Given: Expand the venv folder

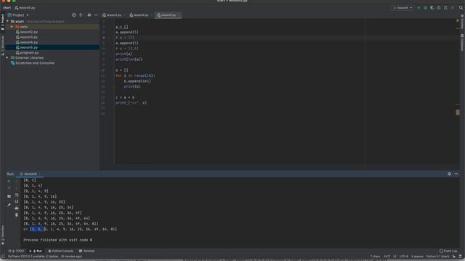Looking at the screenshot, I should coord(12,27).
